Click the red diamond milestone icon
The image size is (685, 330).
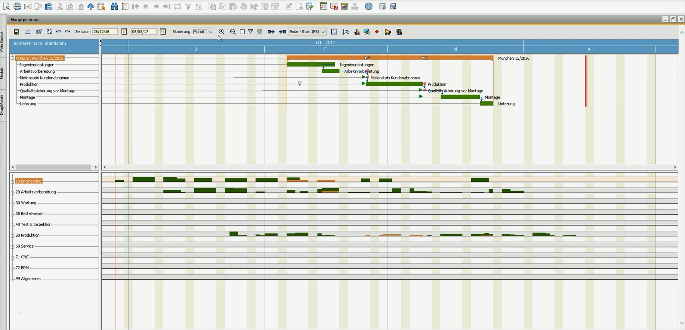coord(377,32)
